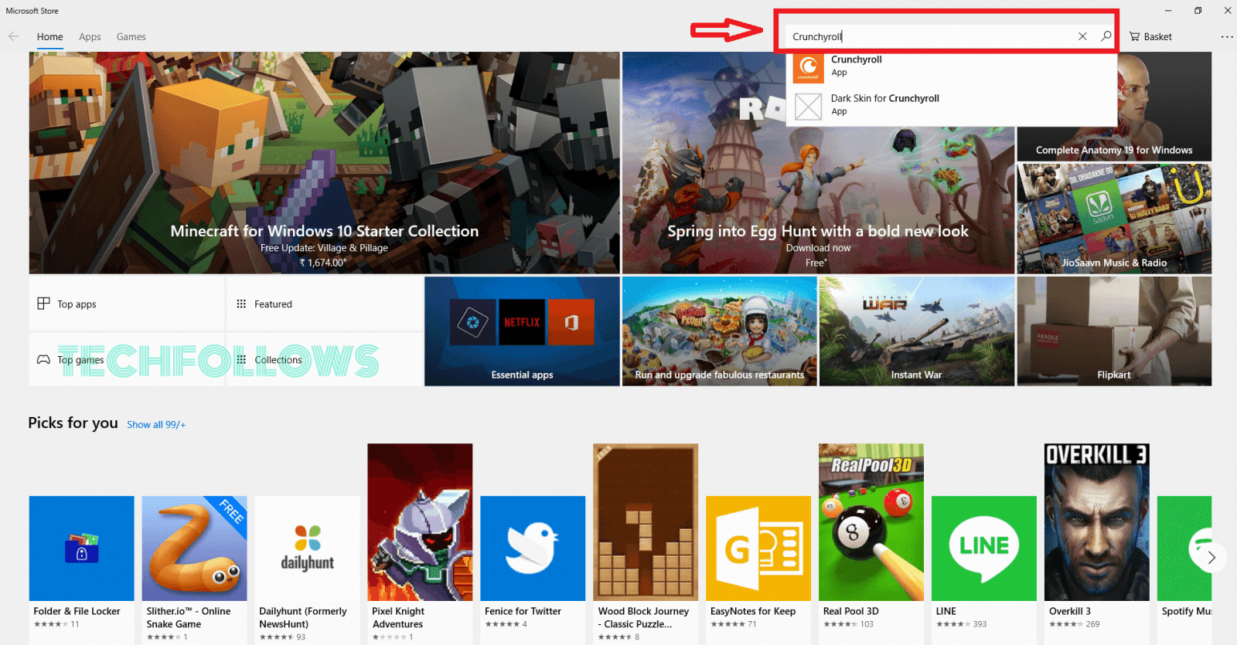Click the LINE title text
Screen dimensions: 1237x645
[946, 611]
